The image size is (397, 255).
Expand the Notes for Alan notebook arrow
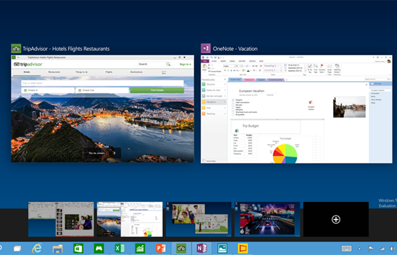click(225, 90)
